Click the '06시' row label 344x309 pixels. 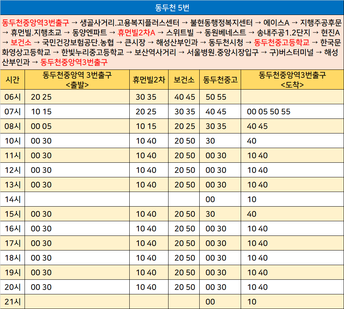[x=12, y=97]
